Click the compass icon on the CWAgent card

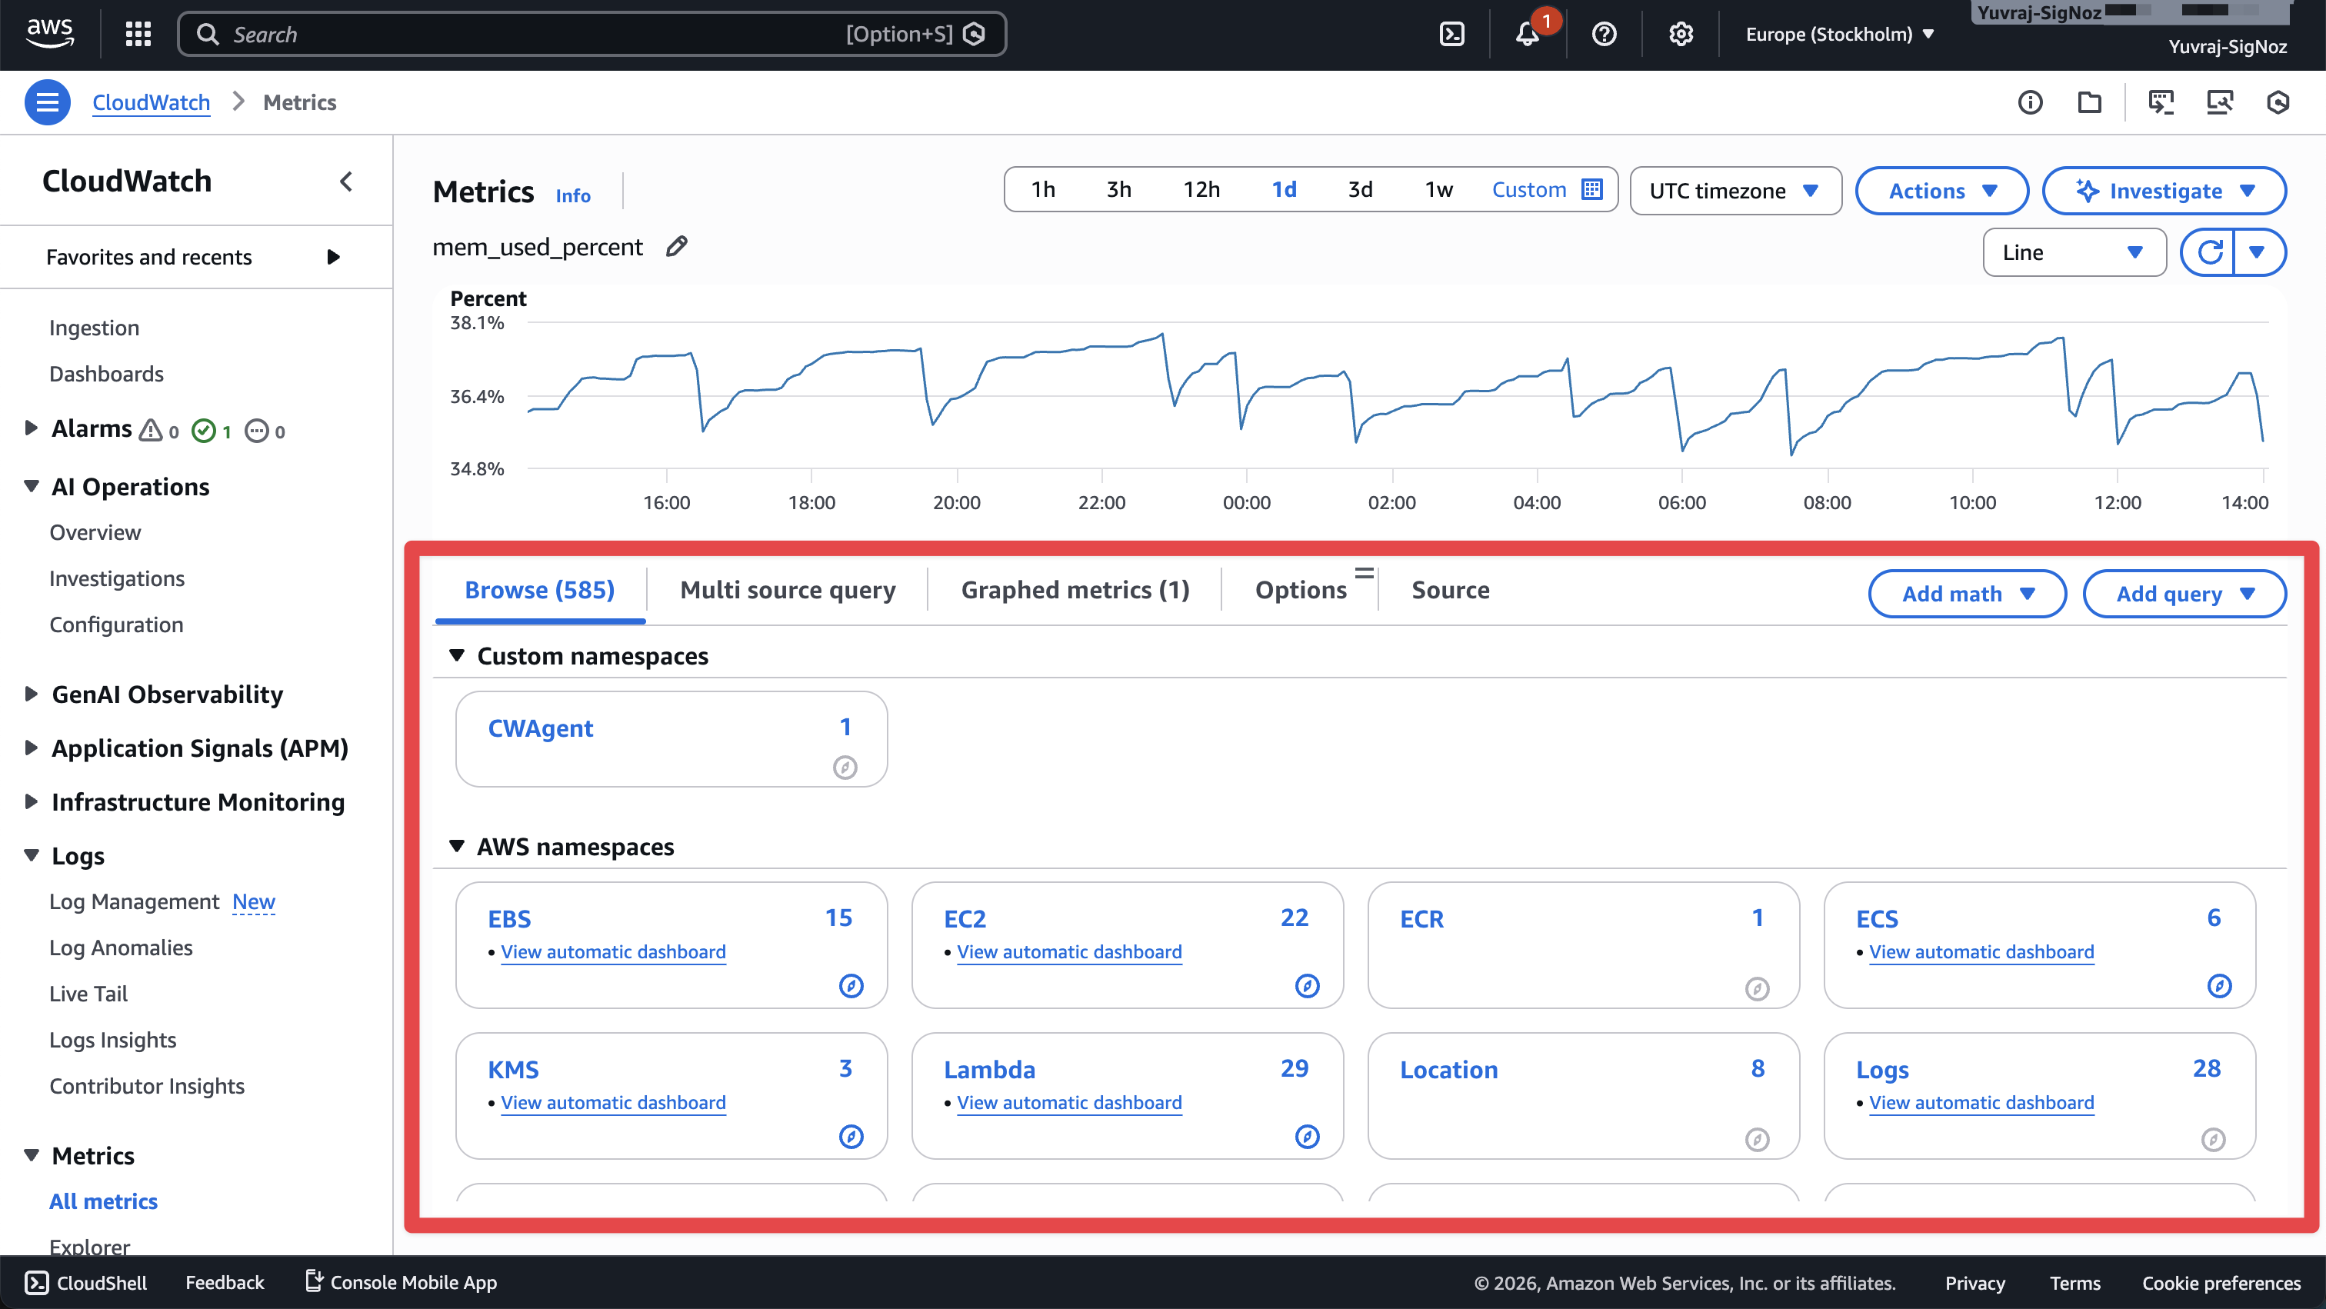click(846, 768)
